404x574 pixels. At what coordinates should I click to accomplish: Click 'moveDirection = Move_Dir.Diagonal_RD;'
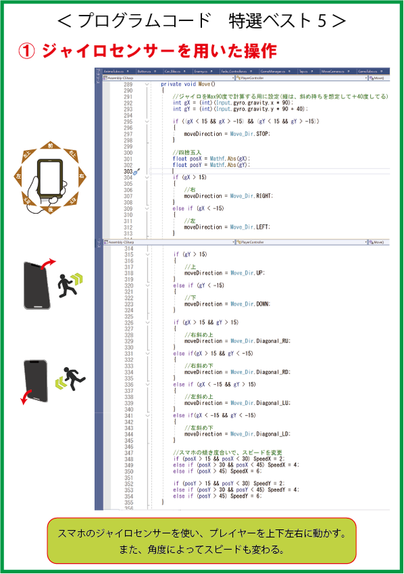pos(238,372)
